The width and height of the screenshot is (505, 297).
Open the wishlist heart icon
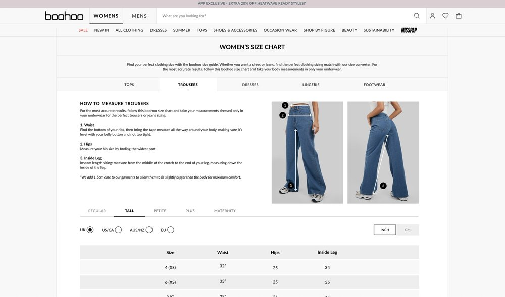click(445, 16)
